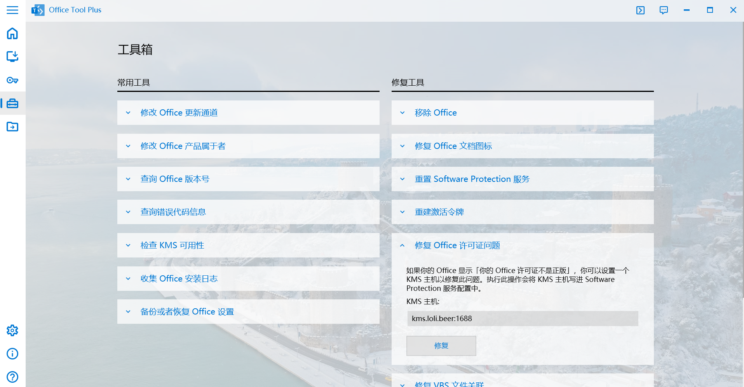Click the 常用工具 section heading

134,83
